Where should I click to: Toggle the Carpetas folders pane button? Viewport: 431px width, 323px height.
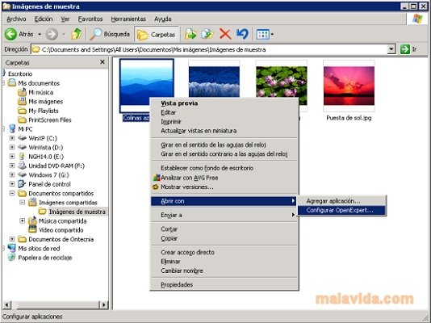157,35
